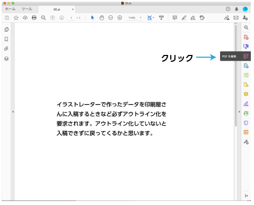Click the share link icon
Viewport: 254px width, 205px height.
click(x=227, y=18)
